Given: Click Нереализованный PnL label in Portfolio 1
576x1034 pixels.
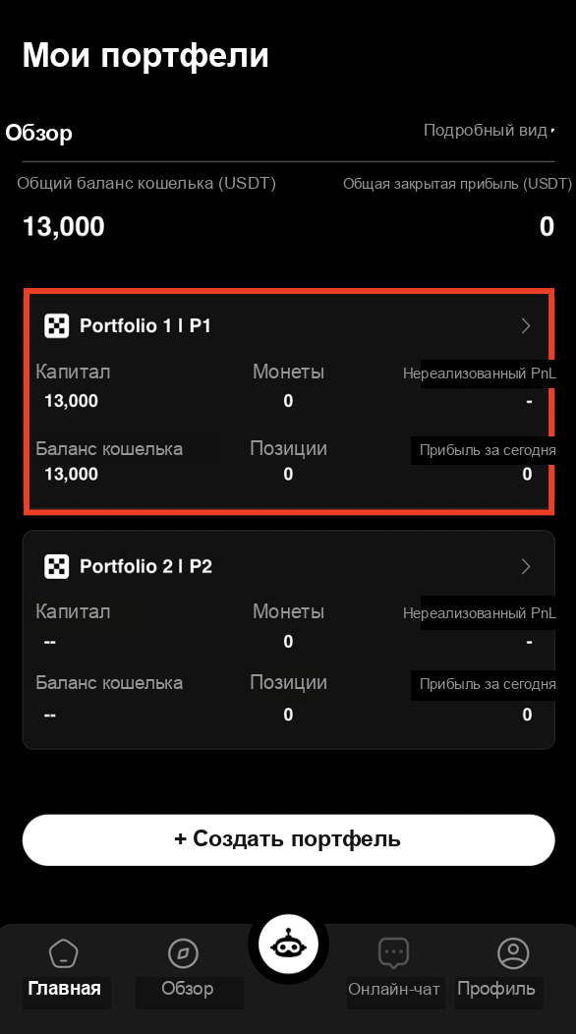Looking at the screenshot, I should click(x=479, y=373).
